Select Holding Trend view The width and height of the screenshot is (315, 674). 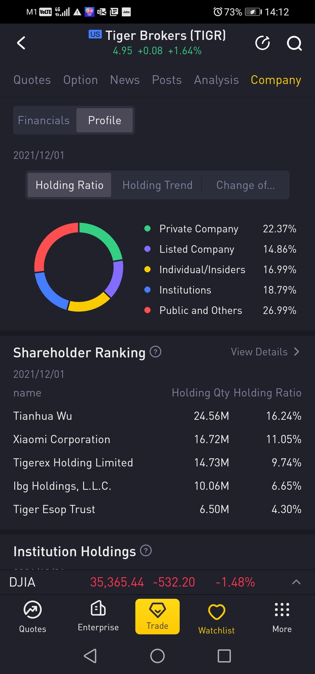click(x=157, y=185)
